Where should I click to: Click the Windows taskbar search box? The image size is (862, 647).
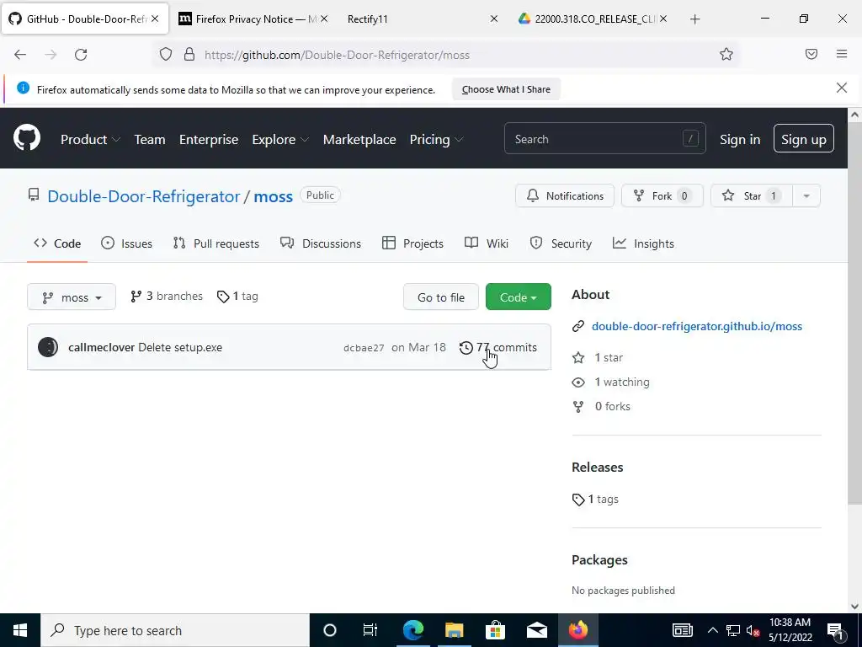point(175,630)
